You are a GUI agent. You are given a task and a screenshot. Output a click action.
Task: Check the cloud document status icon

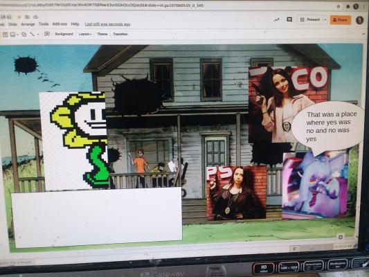tap(35, 17)
